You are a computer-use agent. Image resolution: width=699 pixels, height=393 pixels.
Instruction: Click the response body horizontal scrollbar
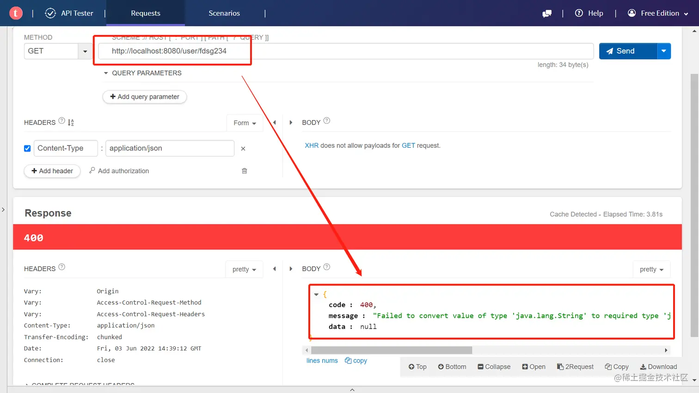point(392,350)
